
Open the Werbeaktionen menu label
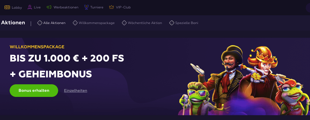coord(66,7)
